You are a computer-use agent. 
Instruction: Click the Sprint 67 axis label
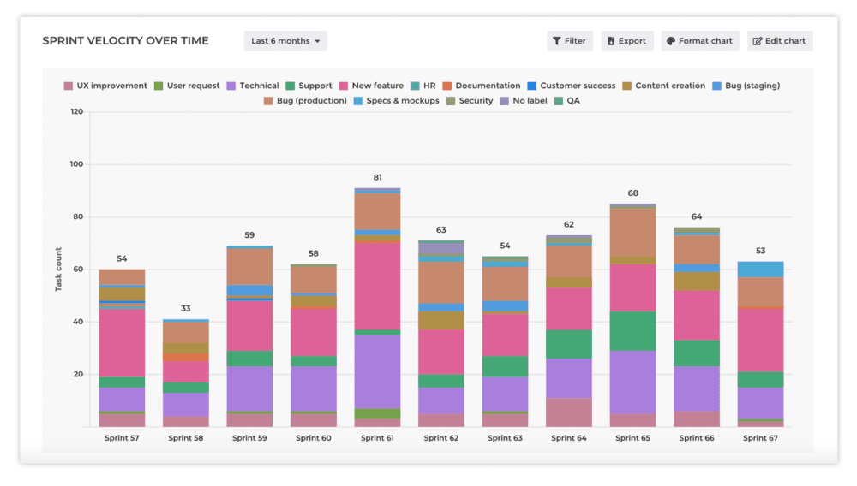[x=760, y=438]
